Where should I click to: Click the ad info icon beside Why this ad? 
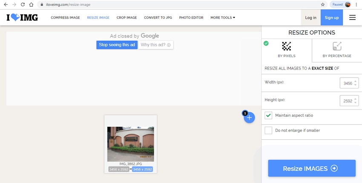169,45
